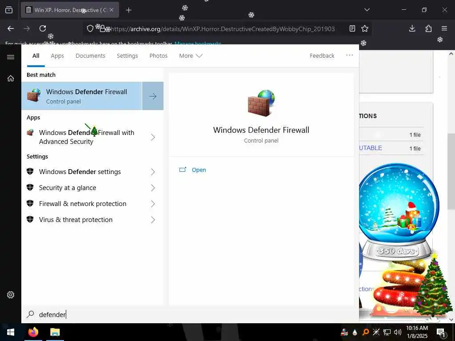Expand Windows Defender settings chevron
455x341 pixels.
153,172
